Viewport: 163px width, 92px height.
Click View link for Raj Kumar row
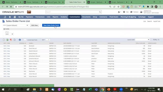(x=8, y=71)
